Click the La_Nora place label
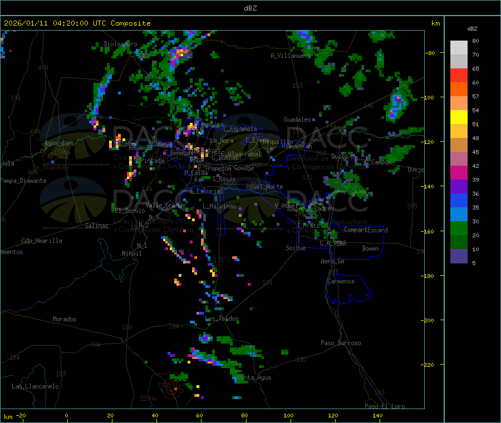Image resolution: width=501 pixels, height=423 pixels. tap(222, 141)
